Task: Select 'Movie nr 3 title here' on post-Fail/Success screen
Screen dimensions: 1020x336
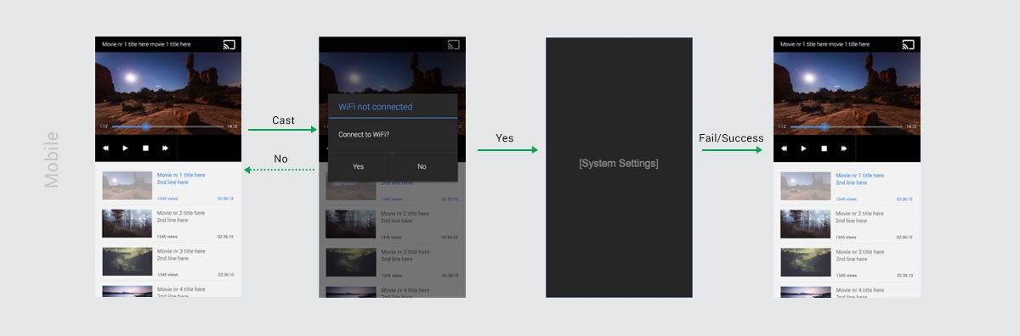Action: click(x=859, y=252)
